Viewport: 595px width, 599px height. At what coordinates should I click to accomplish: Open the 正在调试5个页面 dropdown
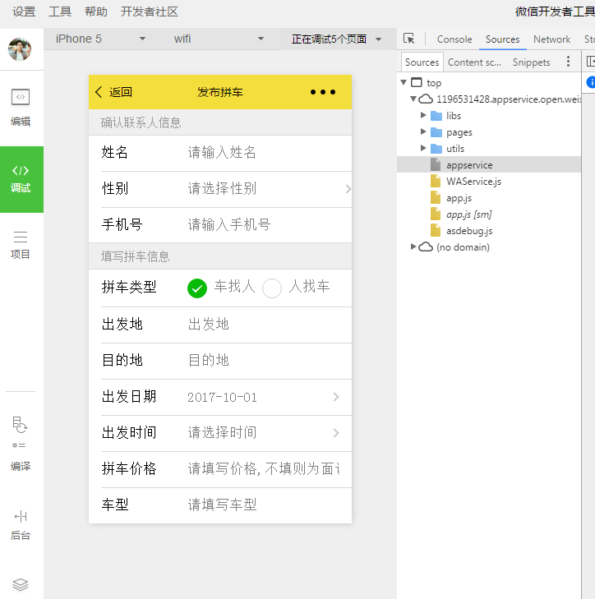[x=337, y=39]
